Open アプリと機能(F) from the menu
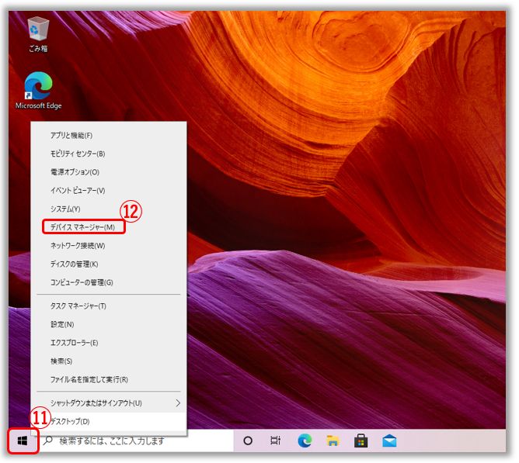The image size is (519, 463). [x=109, y=136]
